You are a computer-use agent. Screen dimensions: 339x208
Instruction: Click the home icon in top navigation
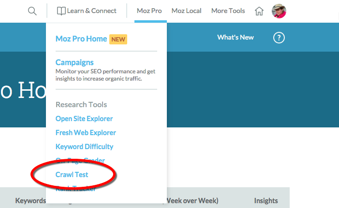pos(259,11)
